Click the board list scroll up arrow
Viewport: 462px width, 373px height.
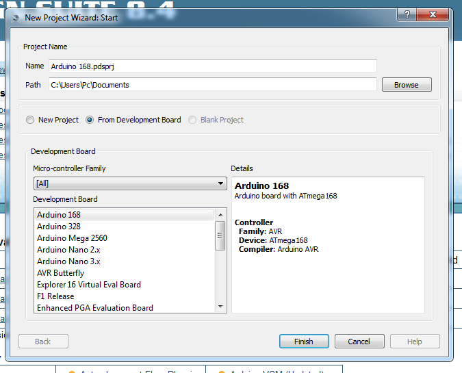(220, 215)
